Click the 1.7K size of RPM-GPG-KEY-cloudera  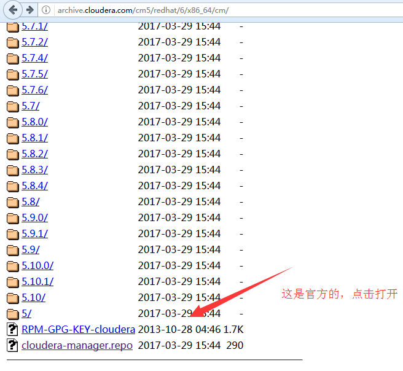pos(233,329)
